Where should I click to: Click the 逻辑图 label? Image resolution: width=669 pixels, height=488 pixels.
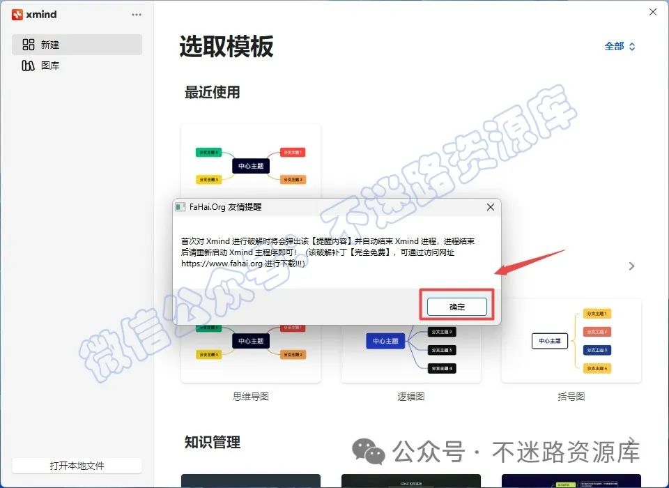(411, 397)
